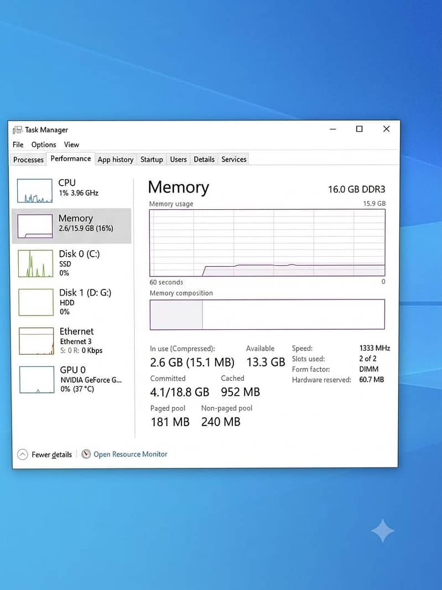Open the View menu
442x590 pixels.
point(71,144)
